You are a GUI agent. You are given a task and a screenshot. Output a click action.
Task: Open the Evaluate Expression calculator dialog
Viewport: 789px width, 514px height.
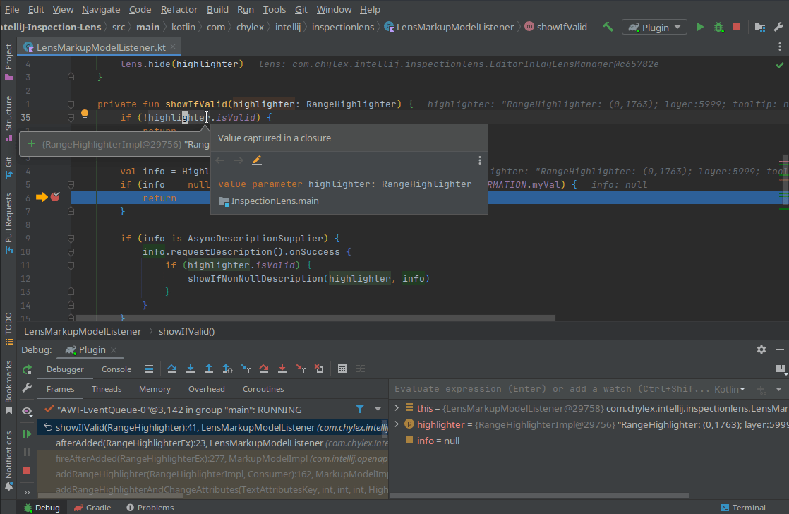pos(342,369)
